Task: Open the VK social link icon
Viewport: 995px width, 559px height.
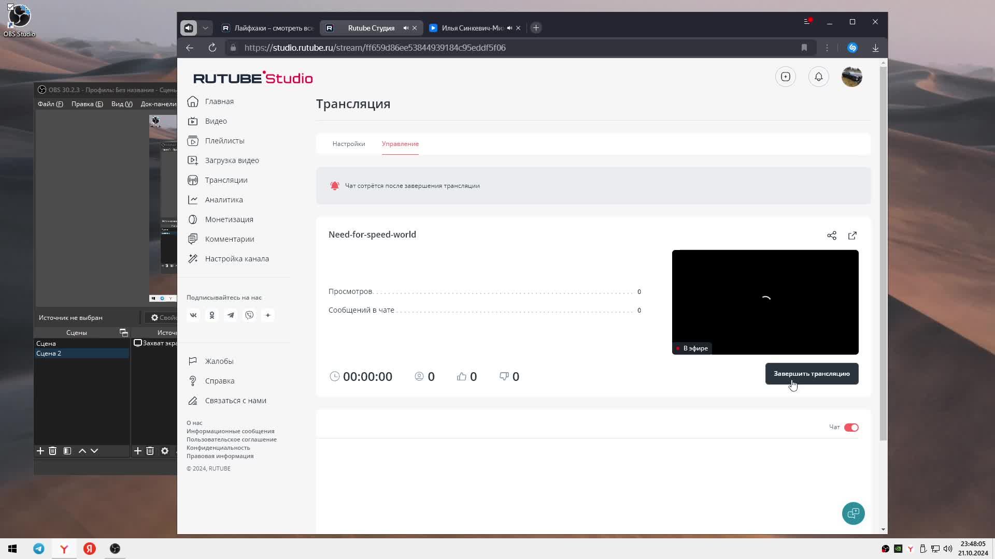Action: (x=193, y=315)
